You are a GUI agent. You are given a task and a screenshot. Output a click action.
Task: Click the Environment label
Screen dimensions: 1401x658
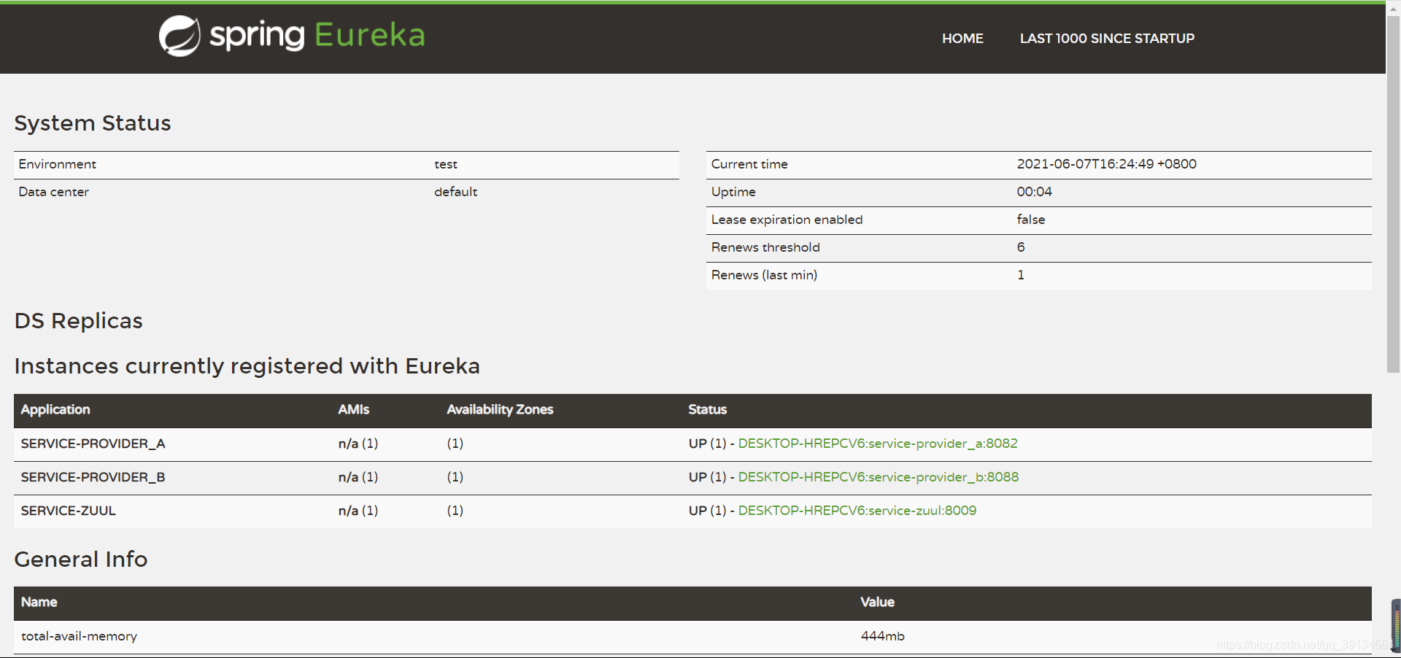tap(58, 164)
